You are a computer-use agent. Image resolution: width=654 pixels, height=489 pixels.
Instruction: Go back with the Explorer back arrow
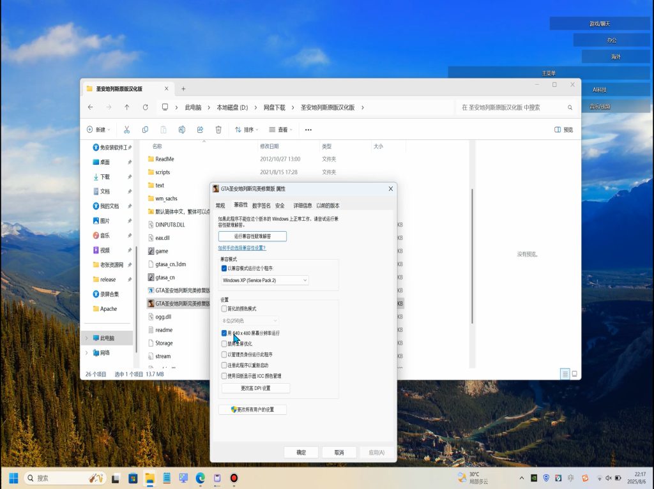[91, 107]
